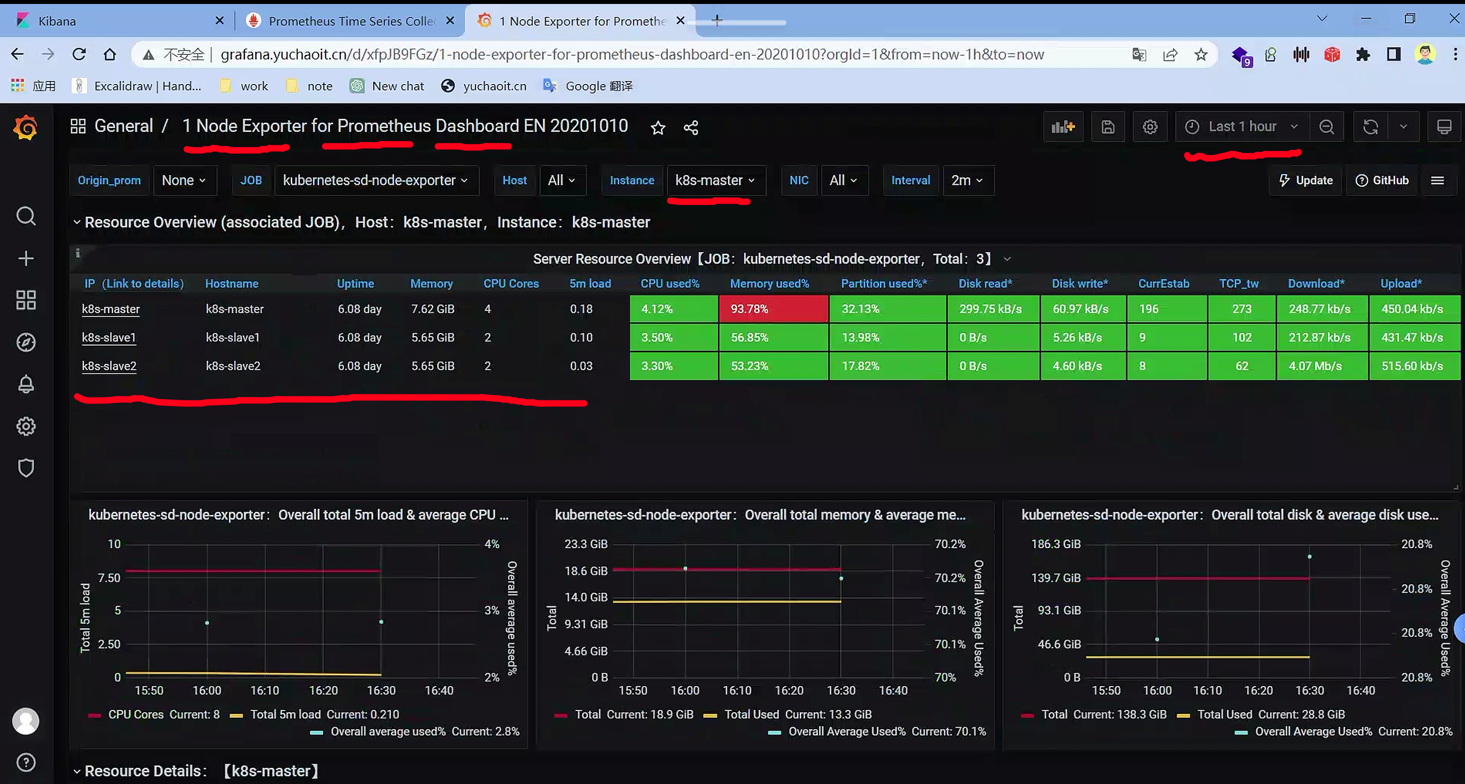Toggle Total Used series in memory legend
Viewport: 1465px width, 784px height.
(x=751, y=715)
